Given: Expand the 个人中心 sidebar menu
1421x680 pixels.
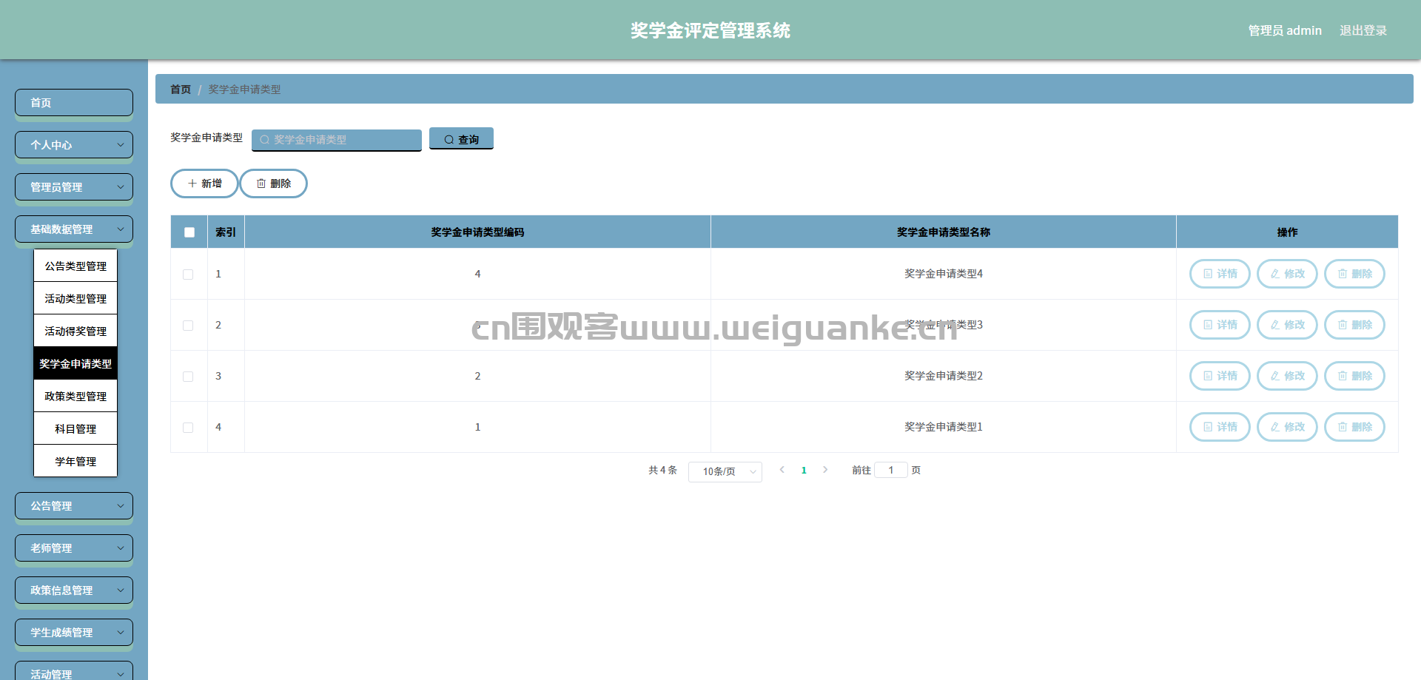Looking at the screenshot, I should point(74,145).
